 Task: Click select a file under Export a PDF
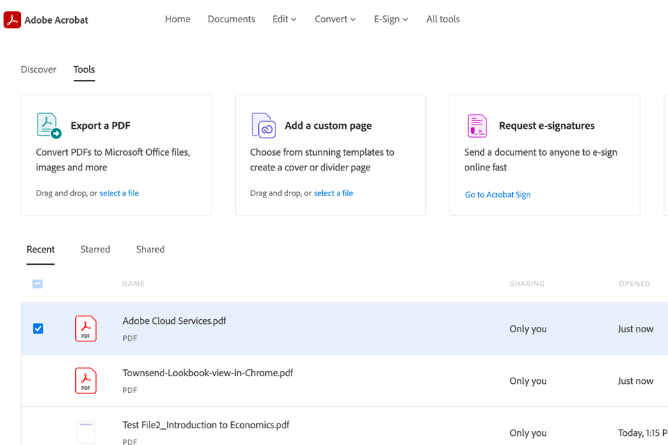tap(119, 193)
